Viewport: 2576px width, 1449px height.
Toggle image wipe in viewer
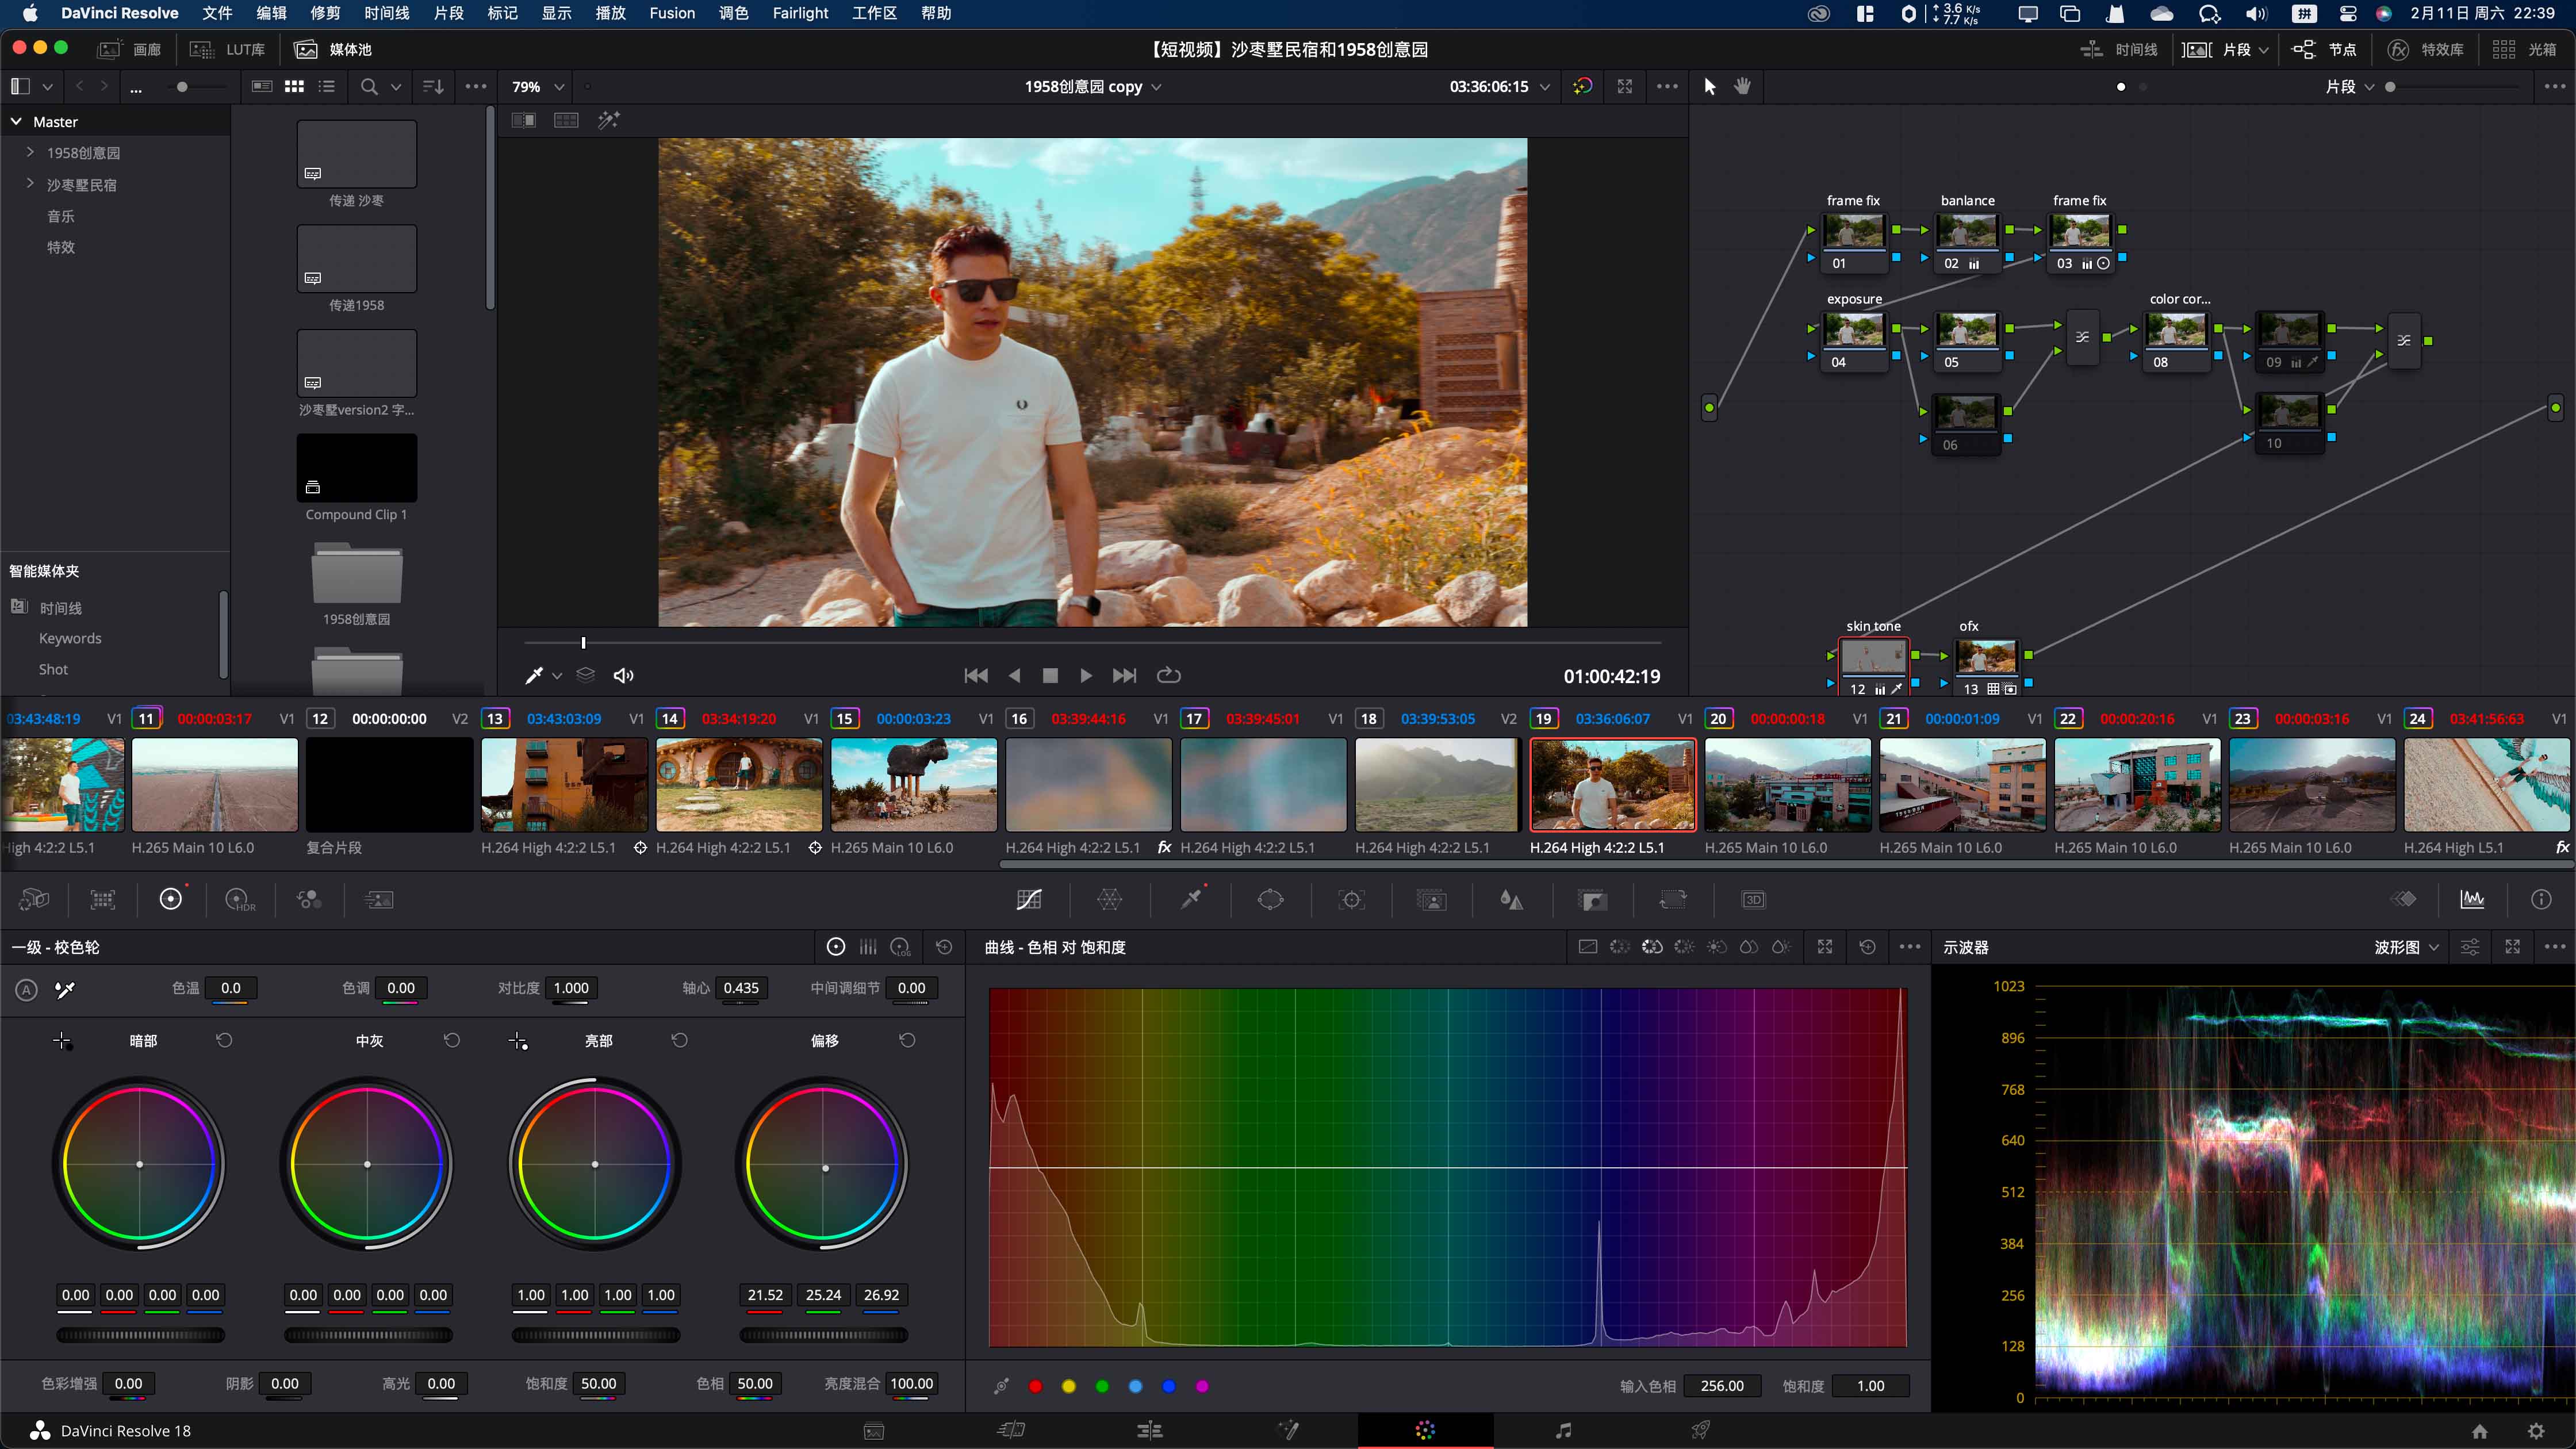point(524,120)
